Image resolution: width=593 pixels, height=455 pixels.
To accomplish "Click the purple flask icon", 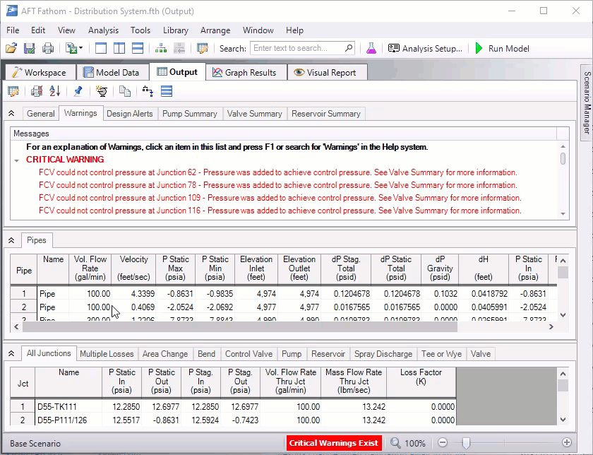I will click(x=371, y=49).
